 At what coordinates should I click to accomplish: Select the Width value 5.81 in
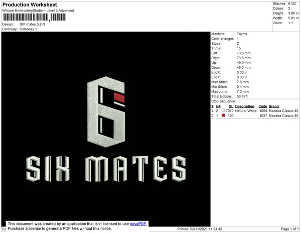[x=293, y=18]
